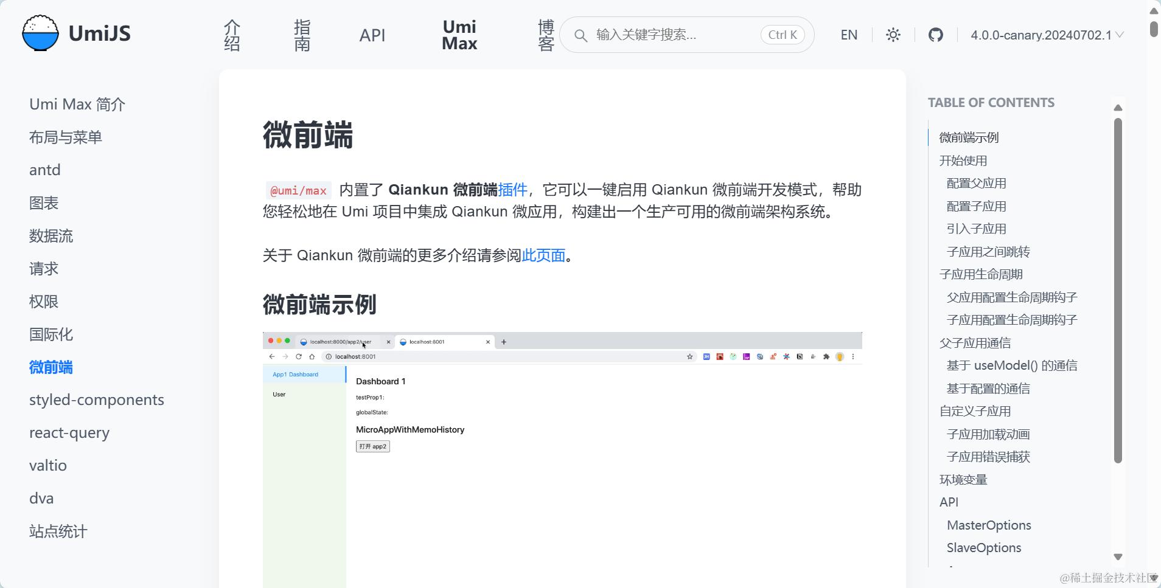The width and height of the screenshot is (1161, 588).
Task: Open the 请求 sidebar page
Action: pyautogui.click(x=44, y=269)
